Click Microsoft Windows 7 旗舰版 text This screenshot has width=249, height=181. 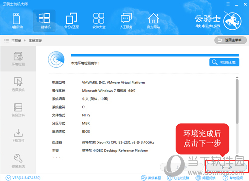click(x=109, y=91)
